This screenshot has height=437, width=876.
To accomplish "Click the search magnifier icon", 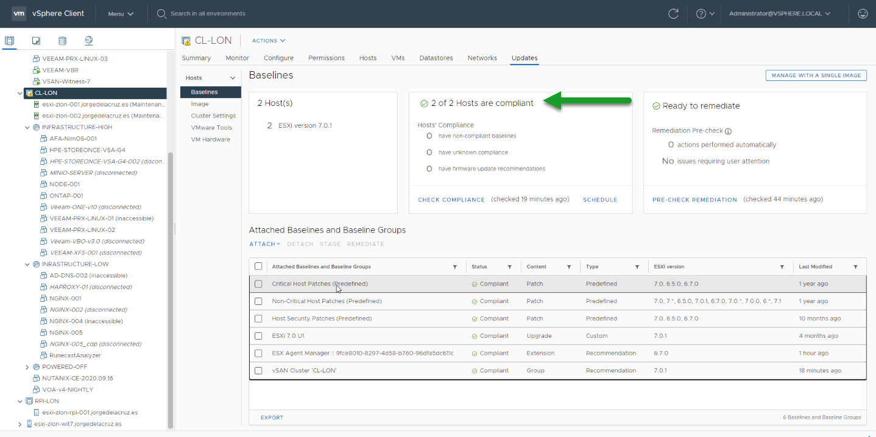I will pos(161,13).
